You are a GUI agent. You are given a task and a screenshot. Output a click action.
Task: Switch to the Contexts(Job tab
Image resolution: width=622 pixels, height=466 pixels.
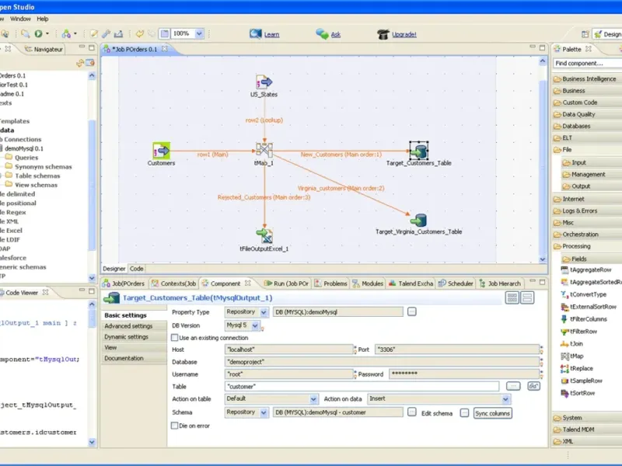[173, 283]
